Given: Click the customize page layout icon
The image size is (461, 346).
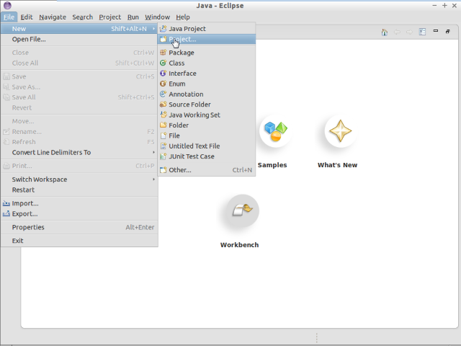Looking at the screenshot, I should (x=422, y=32).
